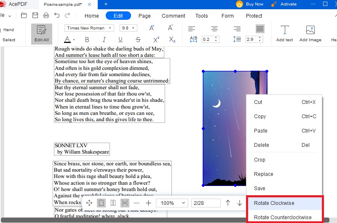Click the line spacing icon
This screenshot has height=223, width=337.
click(237, 39)
